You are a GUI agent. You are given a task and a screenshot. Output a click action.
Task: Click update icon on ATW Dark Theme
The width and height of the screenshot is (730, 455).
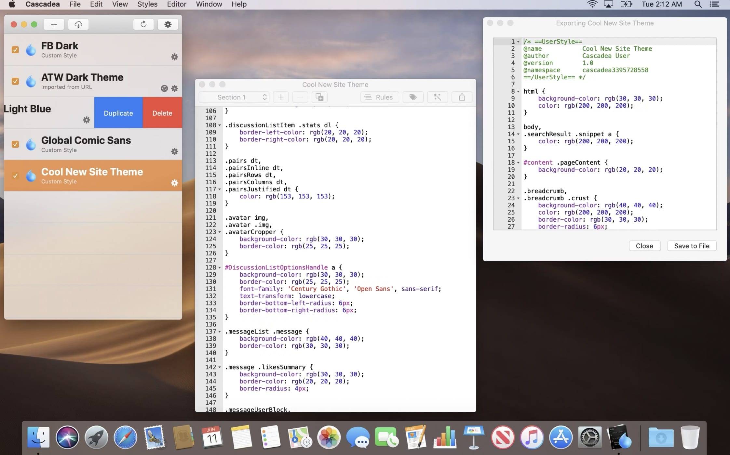164,88
